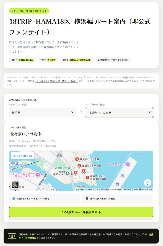Click the shopping pin labeled 横浜赤レンガ倉庫

point(79,166)
